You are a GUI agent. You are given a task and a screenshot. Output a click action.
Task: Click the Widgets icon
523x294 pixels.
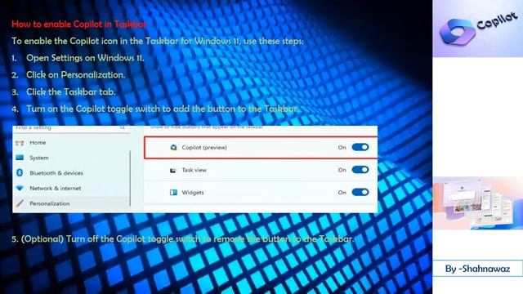coord(173,193)
